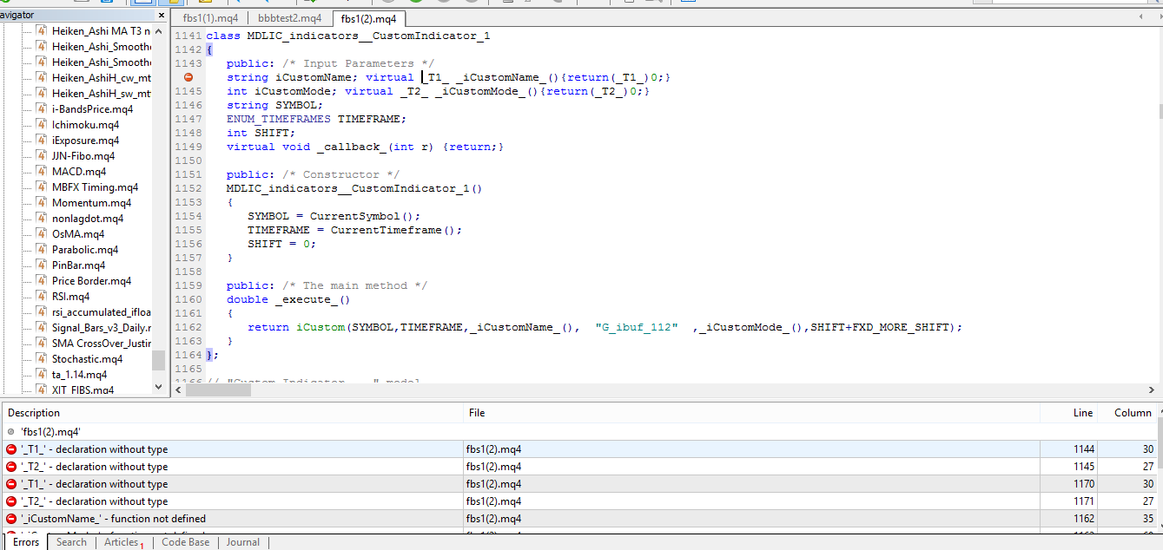The width and height of the screenshot is (1163, 550).
Task: Click the ta_1.14.mq4 file icon
Action: (42, 375)
